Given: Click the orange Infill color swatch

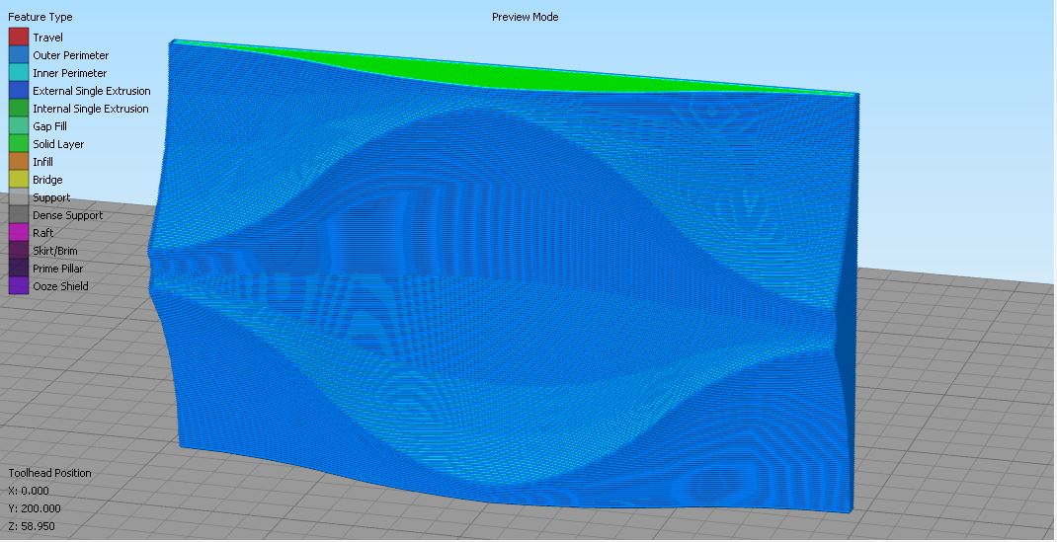Looking at the screenshot, I should [x=18, y=162].
